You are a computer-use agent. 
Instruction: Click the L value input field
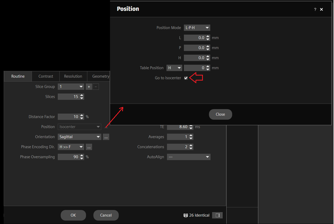point(194,38)
